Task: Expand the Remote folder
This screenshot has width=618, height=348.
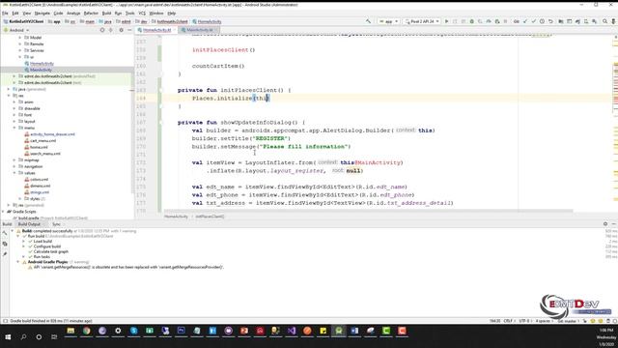Action: [20, 43]
